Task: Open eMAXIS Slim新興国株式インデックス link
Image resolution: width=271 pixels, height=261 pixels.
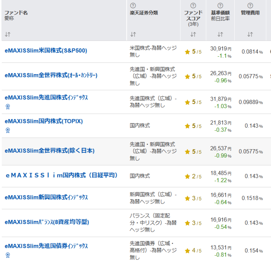Action: tap(46, 197)
